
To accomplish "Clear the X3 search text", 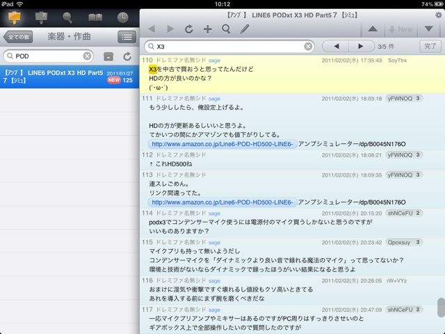I will pyautogui.click(x=308, y=47).
